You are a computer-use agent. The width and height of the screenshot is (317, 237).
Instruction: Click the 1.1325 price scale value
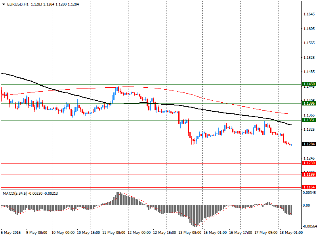click(x=309, y=130)
